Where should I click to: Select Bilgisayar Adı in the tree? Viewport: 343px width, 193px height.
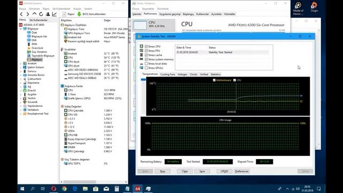(x=39, y=36)
